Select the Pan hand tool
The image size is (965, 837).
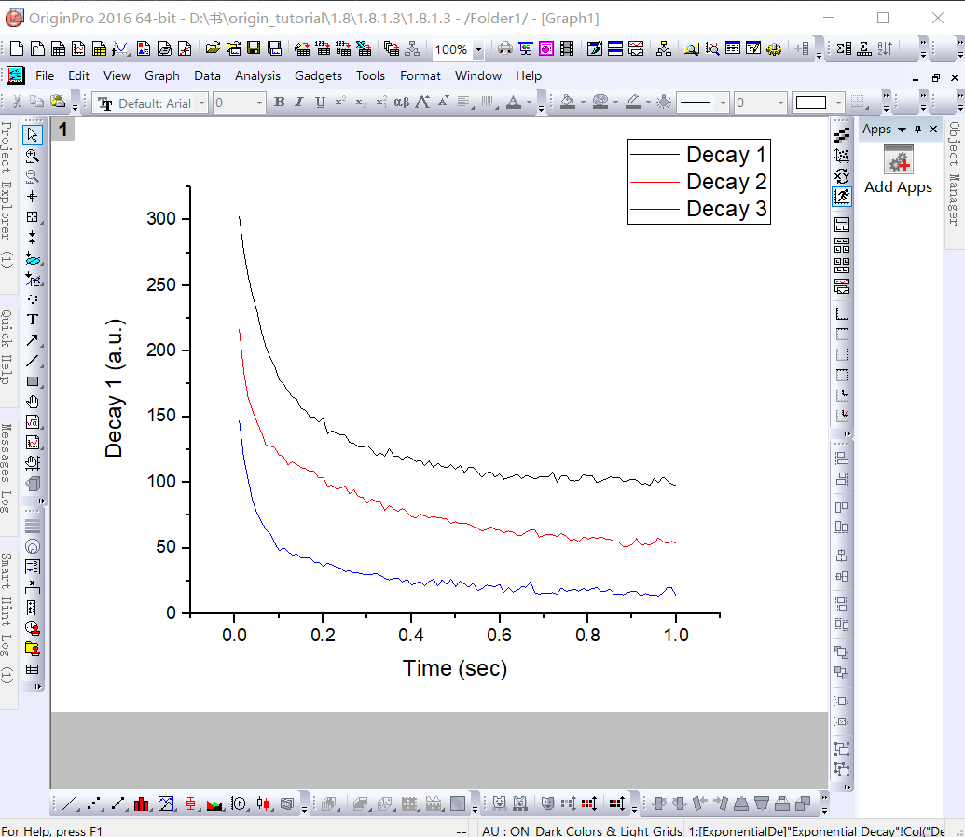point(33,402)
